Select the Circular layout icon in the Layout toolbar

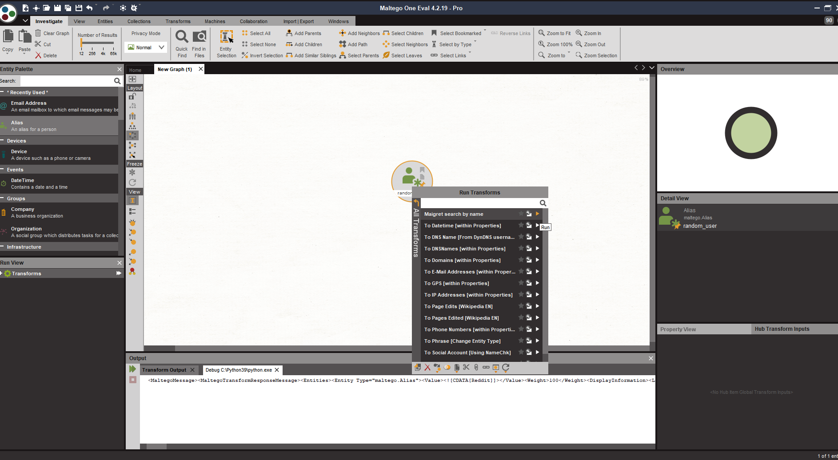132,135
